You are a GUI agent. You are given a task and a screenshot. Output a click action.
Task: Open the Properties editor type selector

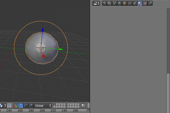(x=96, y=3)
